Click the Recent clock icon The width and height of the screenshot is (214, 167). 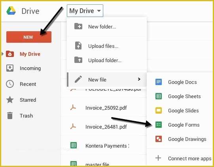coord(10,84)
